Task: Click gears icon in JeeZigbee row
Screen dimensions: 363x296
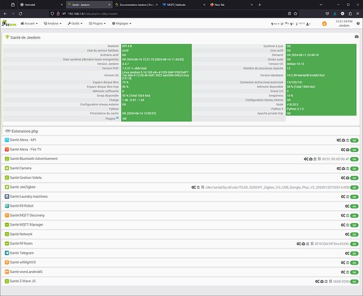Action: 193,187
